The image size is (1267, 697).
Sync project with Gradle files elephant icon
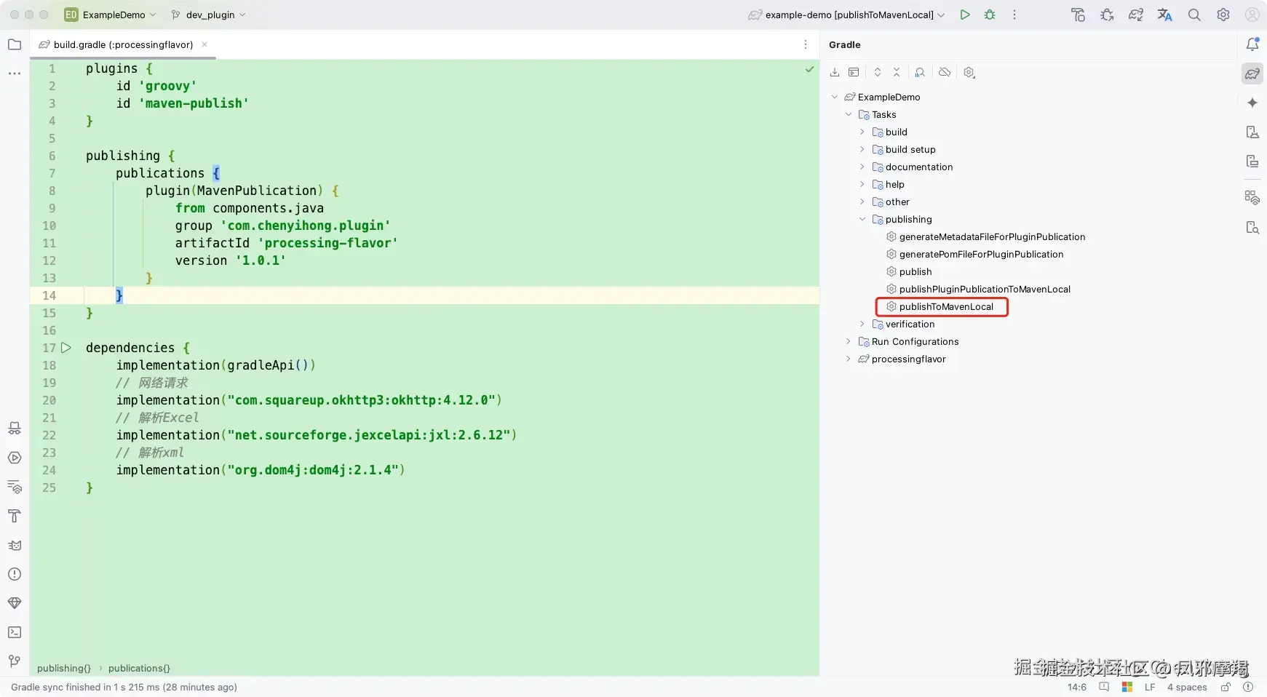click(x=1136, y=15)
